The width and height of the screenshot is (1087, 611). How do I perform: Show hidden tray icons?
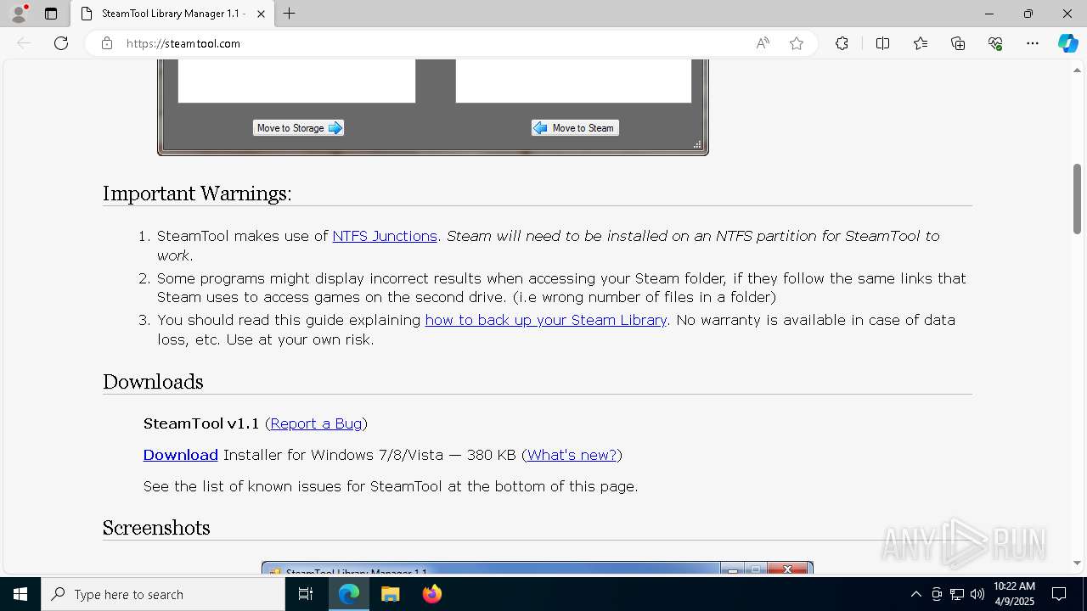915,594
